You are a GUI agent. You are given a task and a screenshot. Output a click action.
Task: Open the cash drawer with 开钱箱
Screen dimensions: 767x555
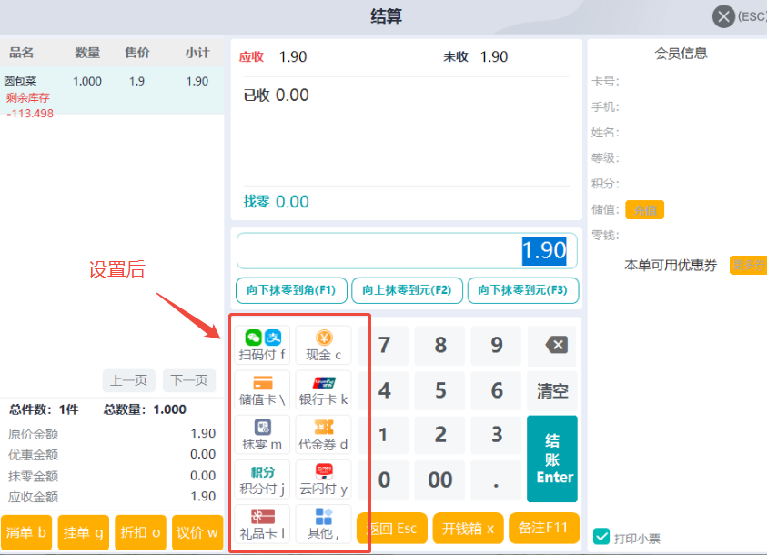tap(468, 529)
